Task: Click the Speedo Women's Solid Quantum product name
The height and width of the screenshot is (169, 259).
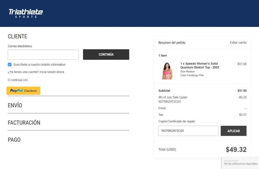Action: click(x=200, y=65)
